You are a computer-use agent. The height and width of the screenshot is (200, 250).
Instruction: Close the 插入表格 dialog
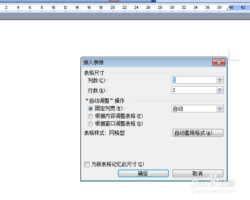click(x=219, y=62)
